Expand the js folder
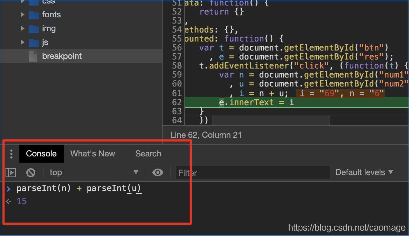This screenshot has height=236, width=409. (x=22, y=42)
